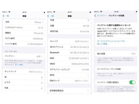Select 使用可能 55.44 GB row

(69, 31)
